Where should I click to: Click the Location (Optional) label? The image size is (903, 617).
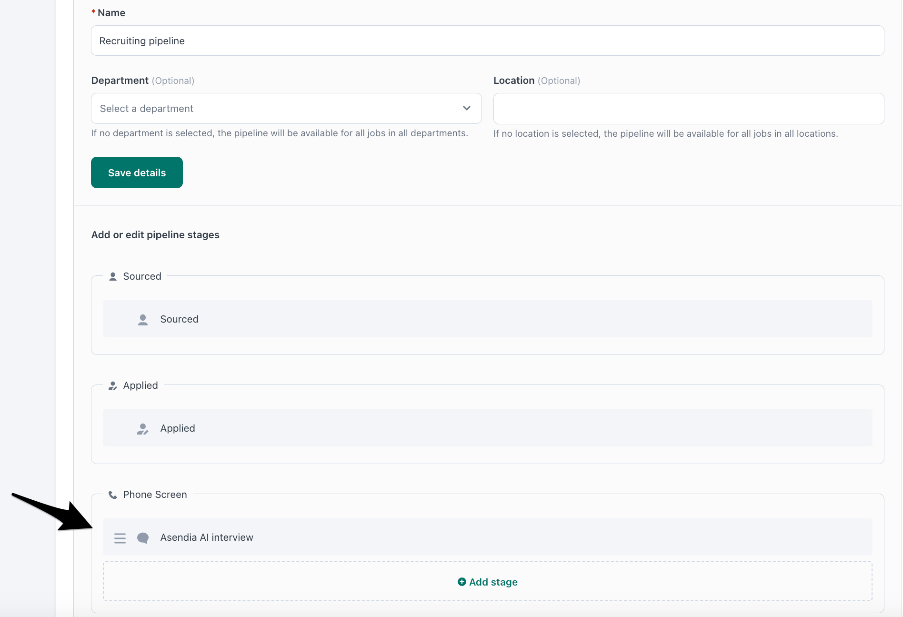pos(537,81)
